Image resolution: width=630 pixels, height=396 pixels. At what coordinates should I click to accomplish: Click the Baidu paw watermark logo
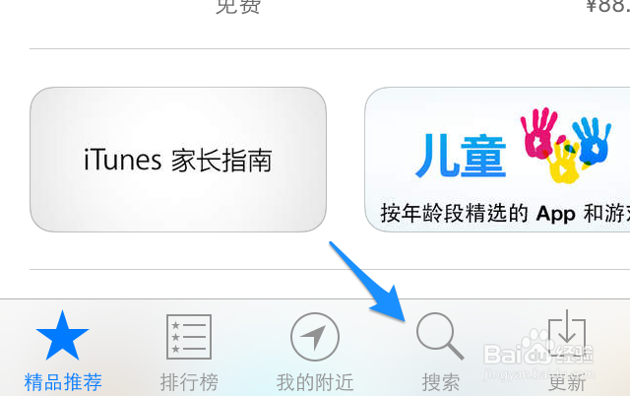click(538, 350)
